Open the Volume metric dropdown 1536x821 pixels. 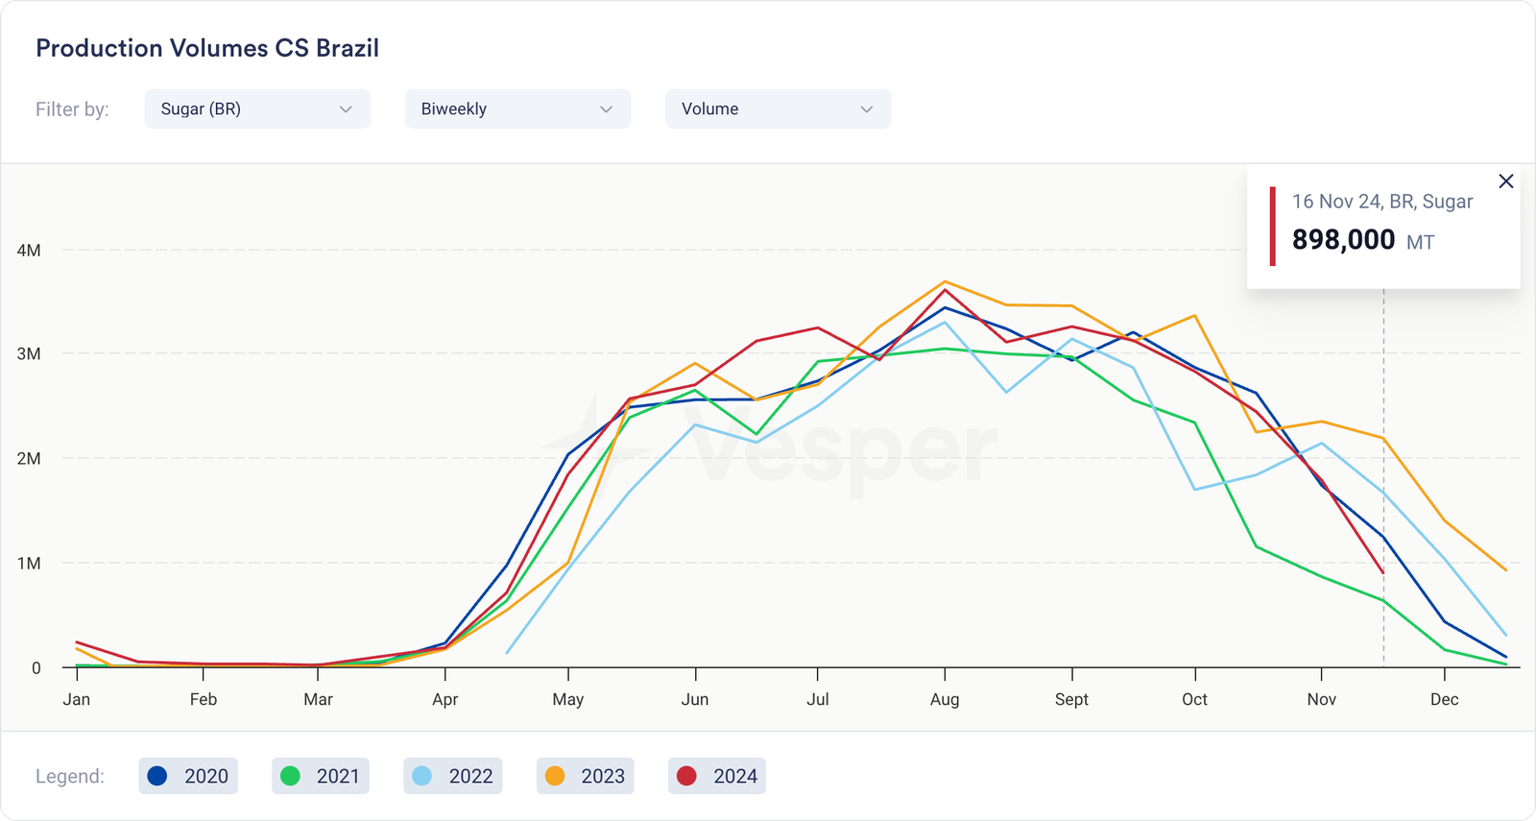coord(778,109)
